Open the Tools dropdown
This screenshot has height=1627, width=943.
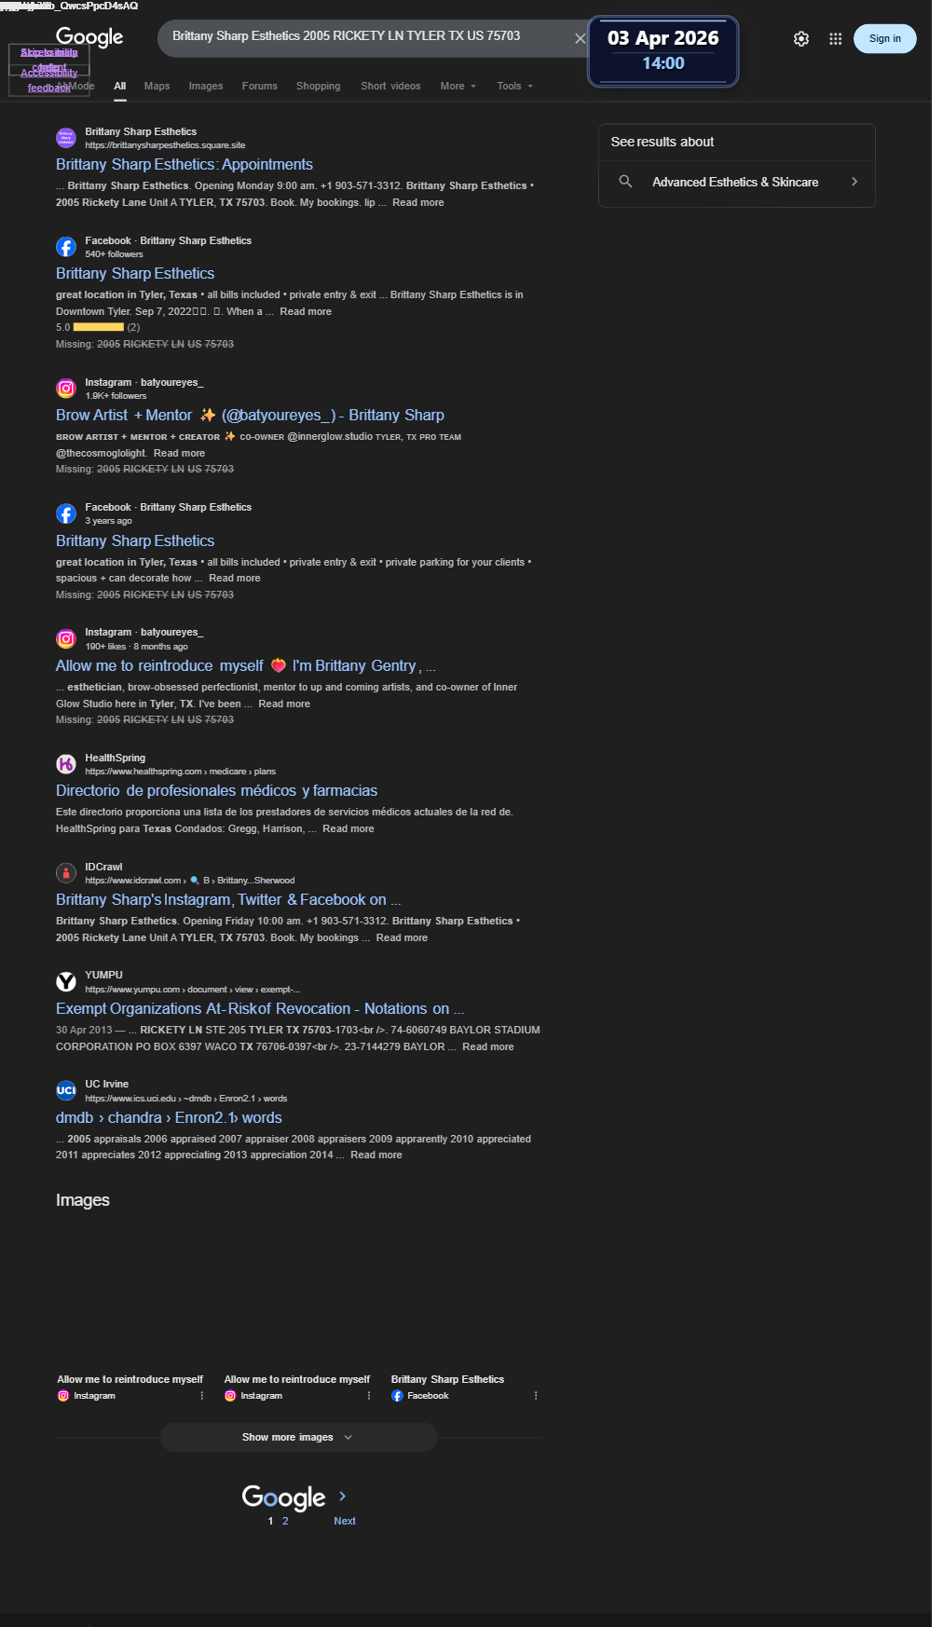(515, 86)
